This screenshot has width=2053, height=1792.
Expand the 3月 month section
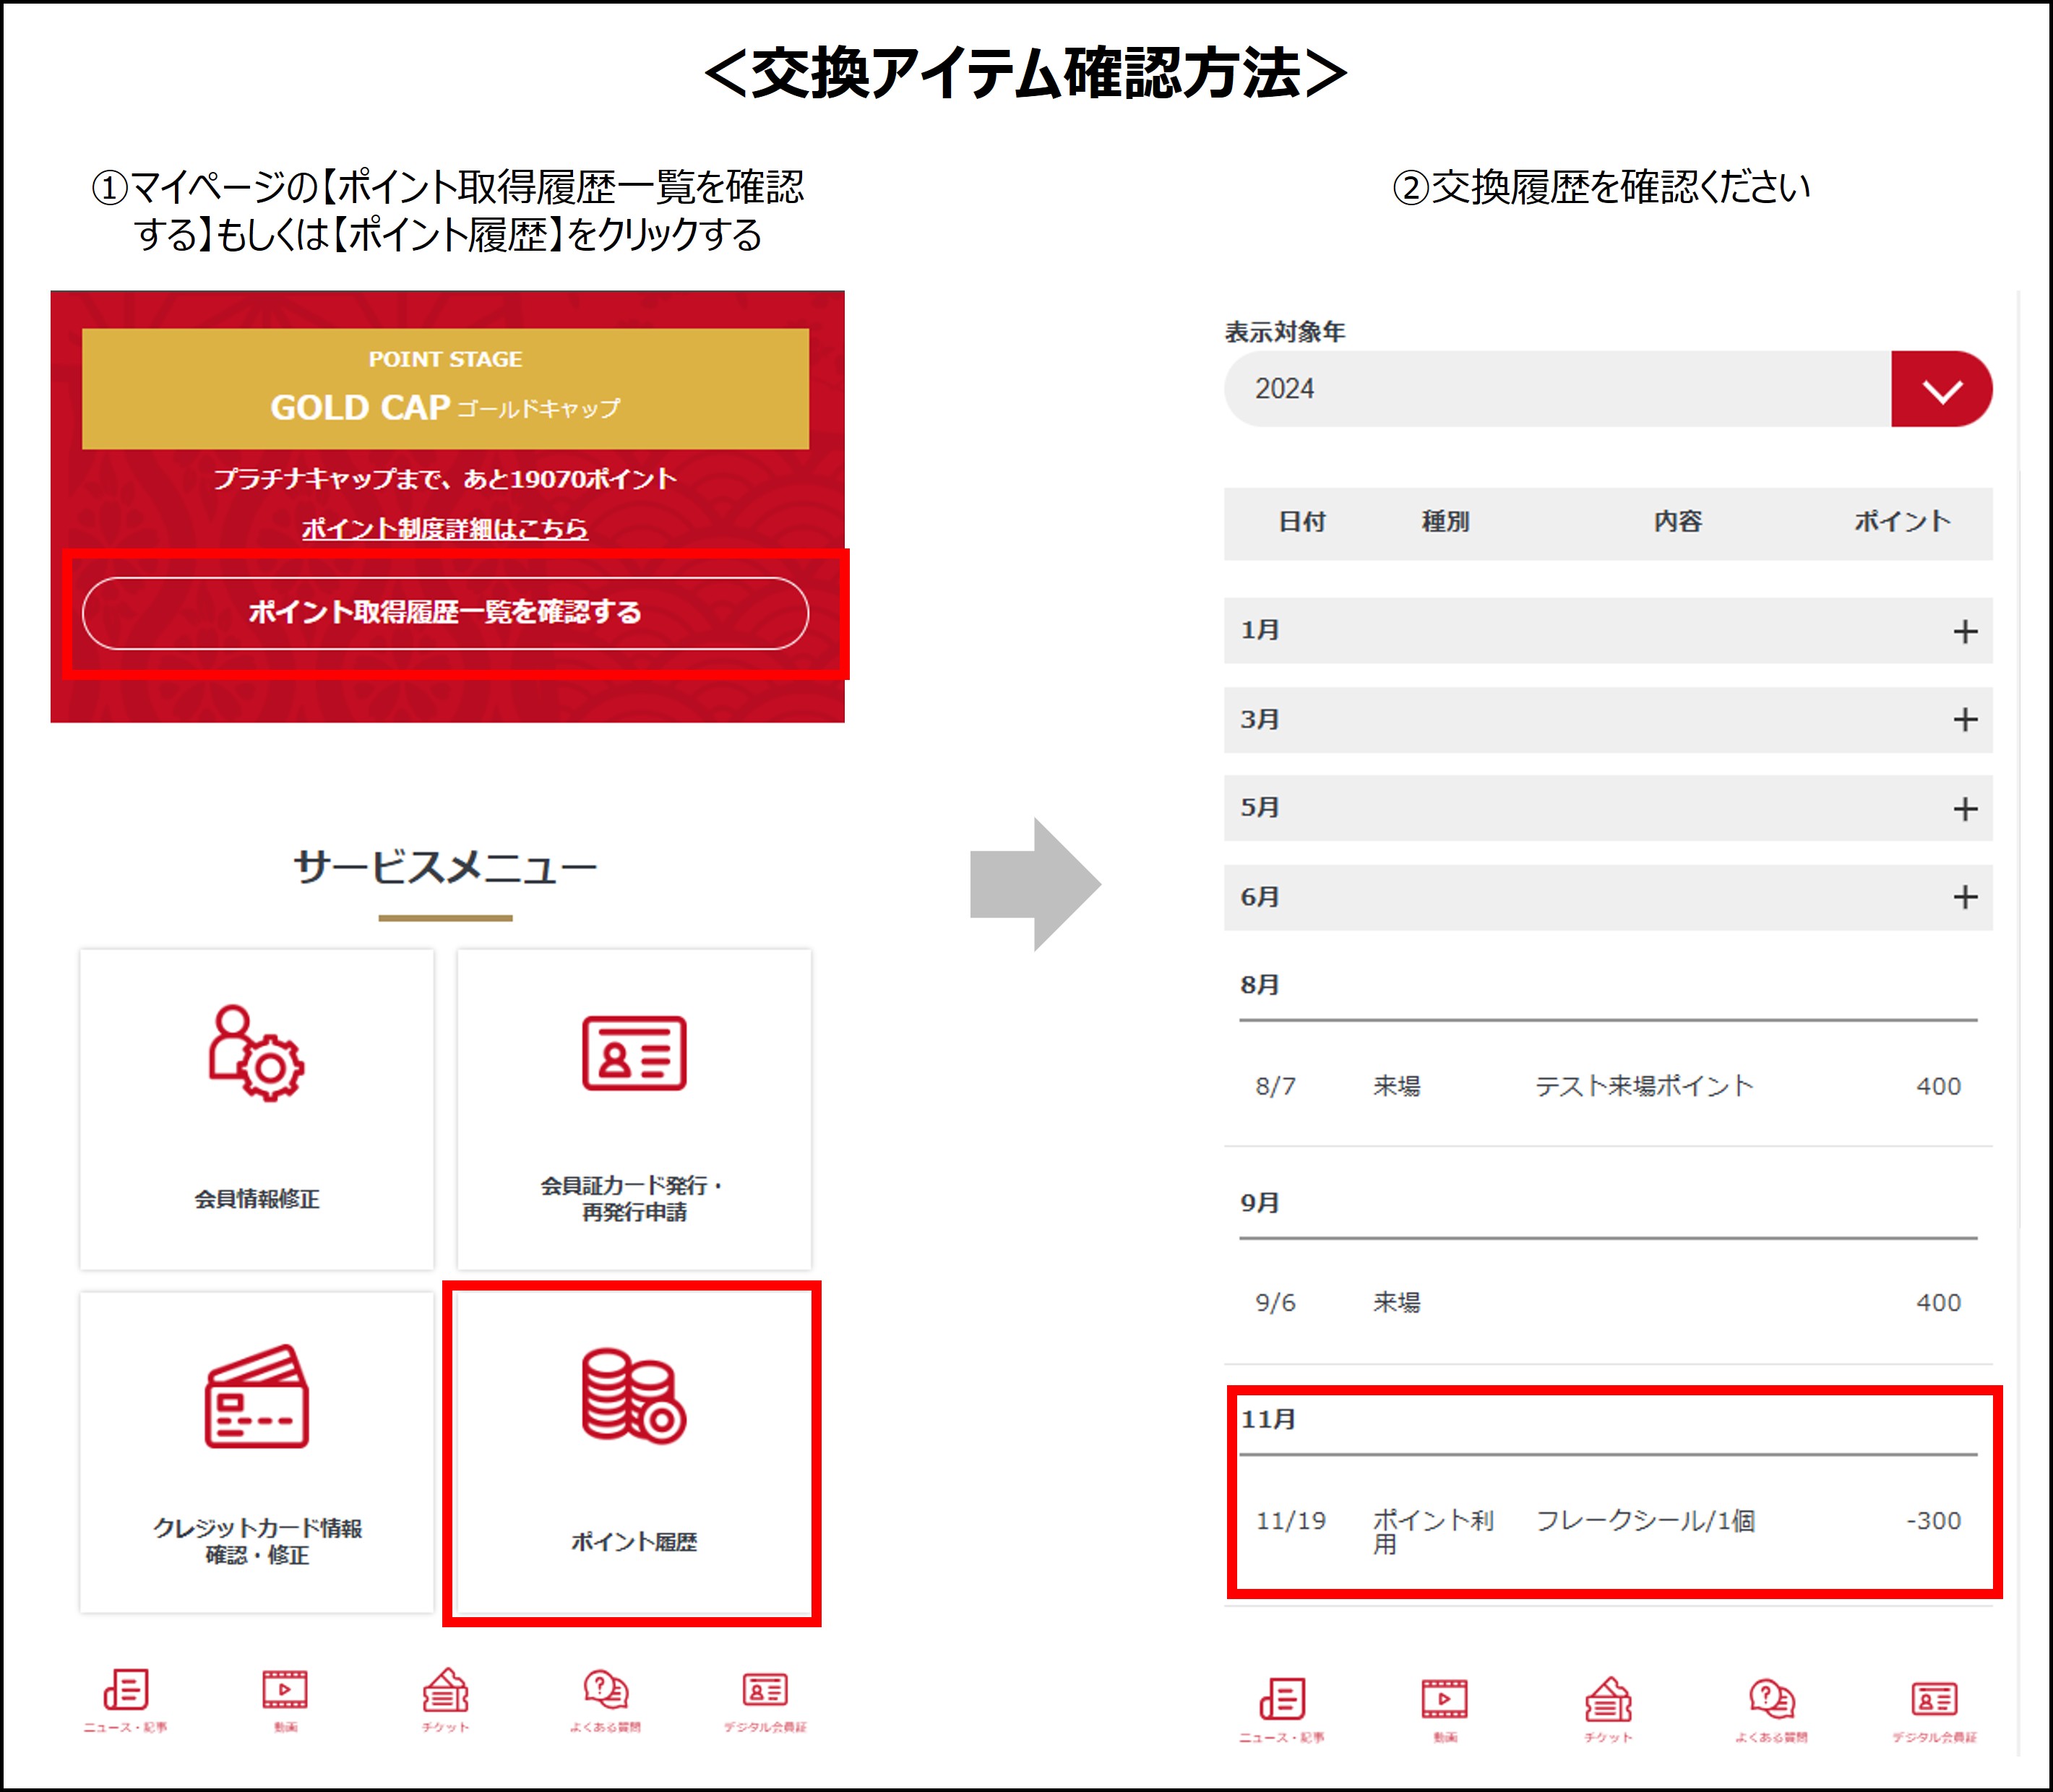click(x=1964, y=719)
